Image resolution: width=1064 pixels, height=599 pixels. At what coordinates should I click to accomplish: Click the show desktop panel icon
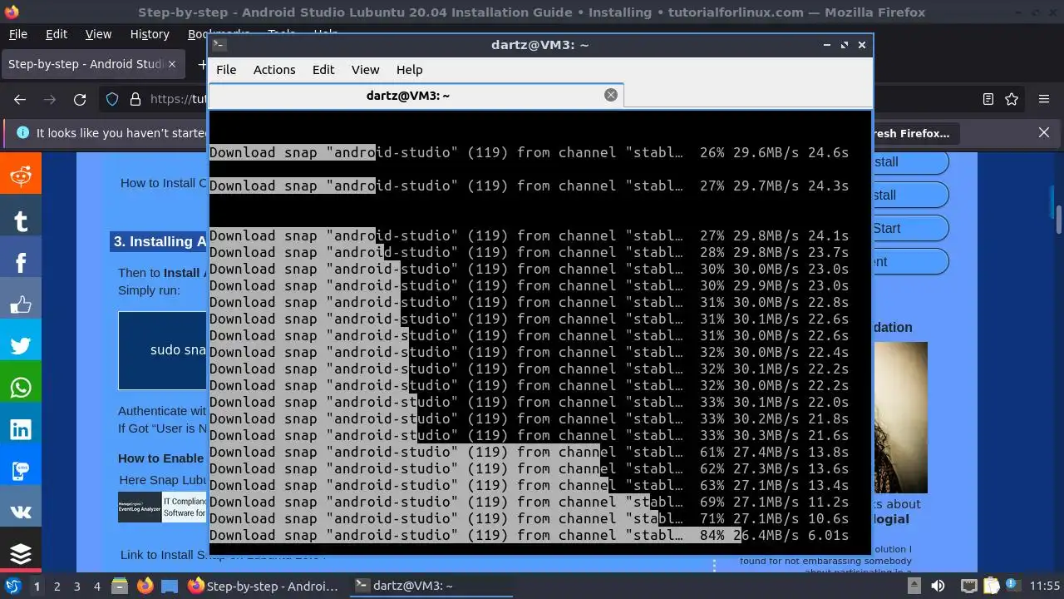[x=170, y=586]
